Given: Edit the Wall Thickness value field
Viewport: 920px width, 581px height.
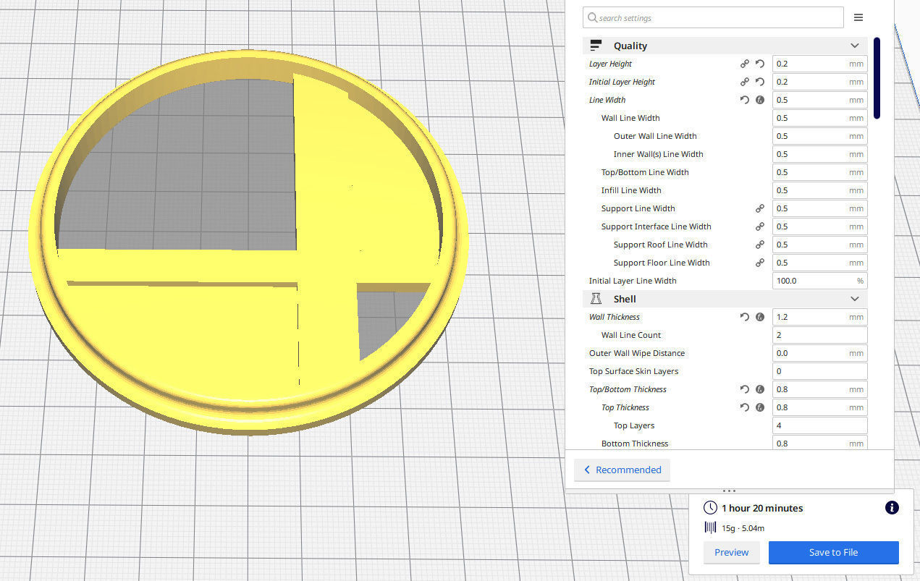Looking at the screenshot, I should 819,317.
